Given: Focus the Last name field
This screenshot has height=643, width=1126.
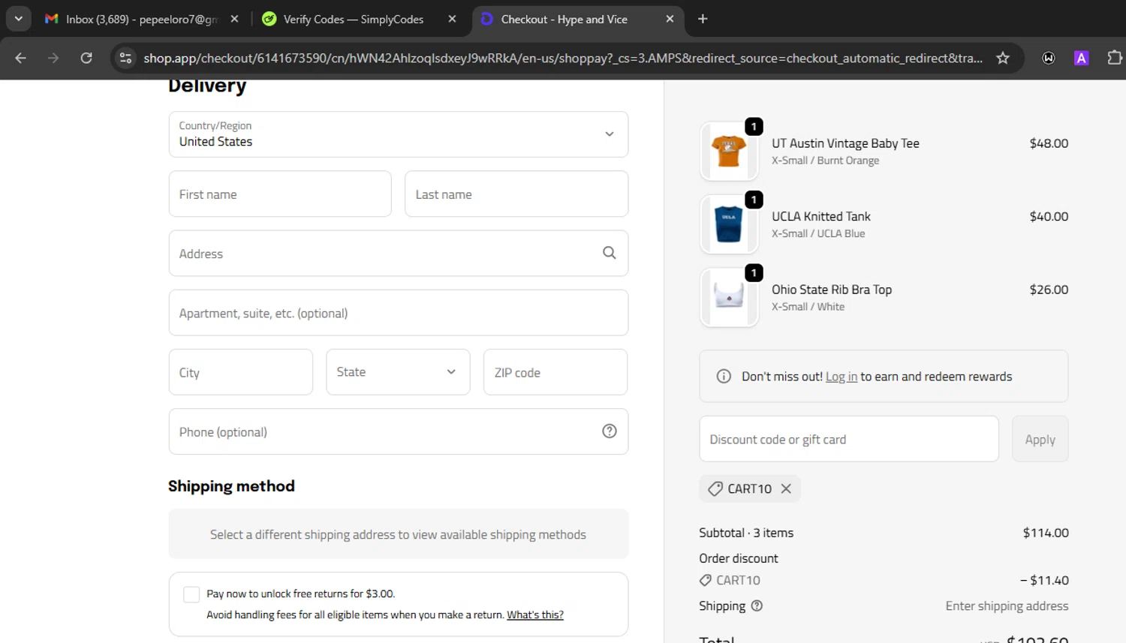Looking at the screenshot, I should tap(516, 194).
